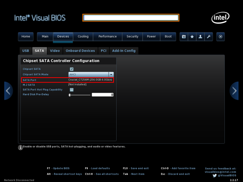Click the Network Disconnected status text
The image size is (243, 182).
pos(19,180)
